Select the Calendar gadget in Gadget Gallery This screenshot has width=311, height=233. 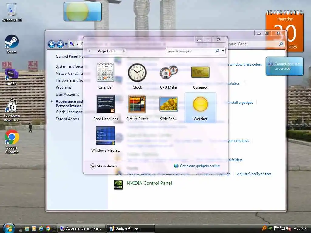[105, 76]
